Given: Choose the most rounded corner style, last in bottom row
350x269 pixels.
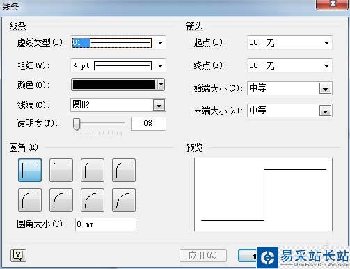Looking at the screenshot, I should click(x=124, y=200).
